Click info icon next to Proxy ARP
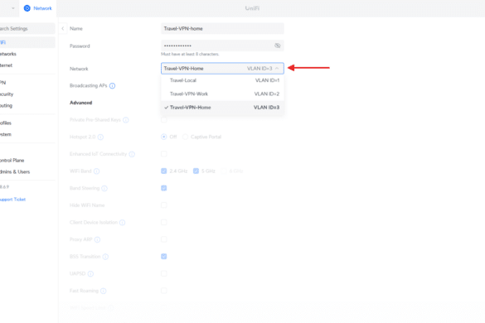The image size is (485, 323). coord(98,239)
